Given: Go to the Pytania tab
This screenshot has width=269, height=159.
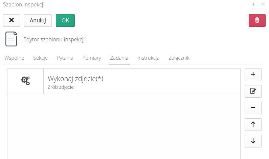Looking at the screenshot, I should tap(65, 58).
